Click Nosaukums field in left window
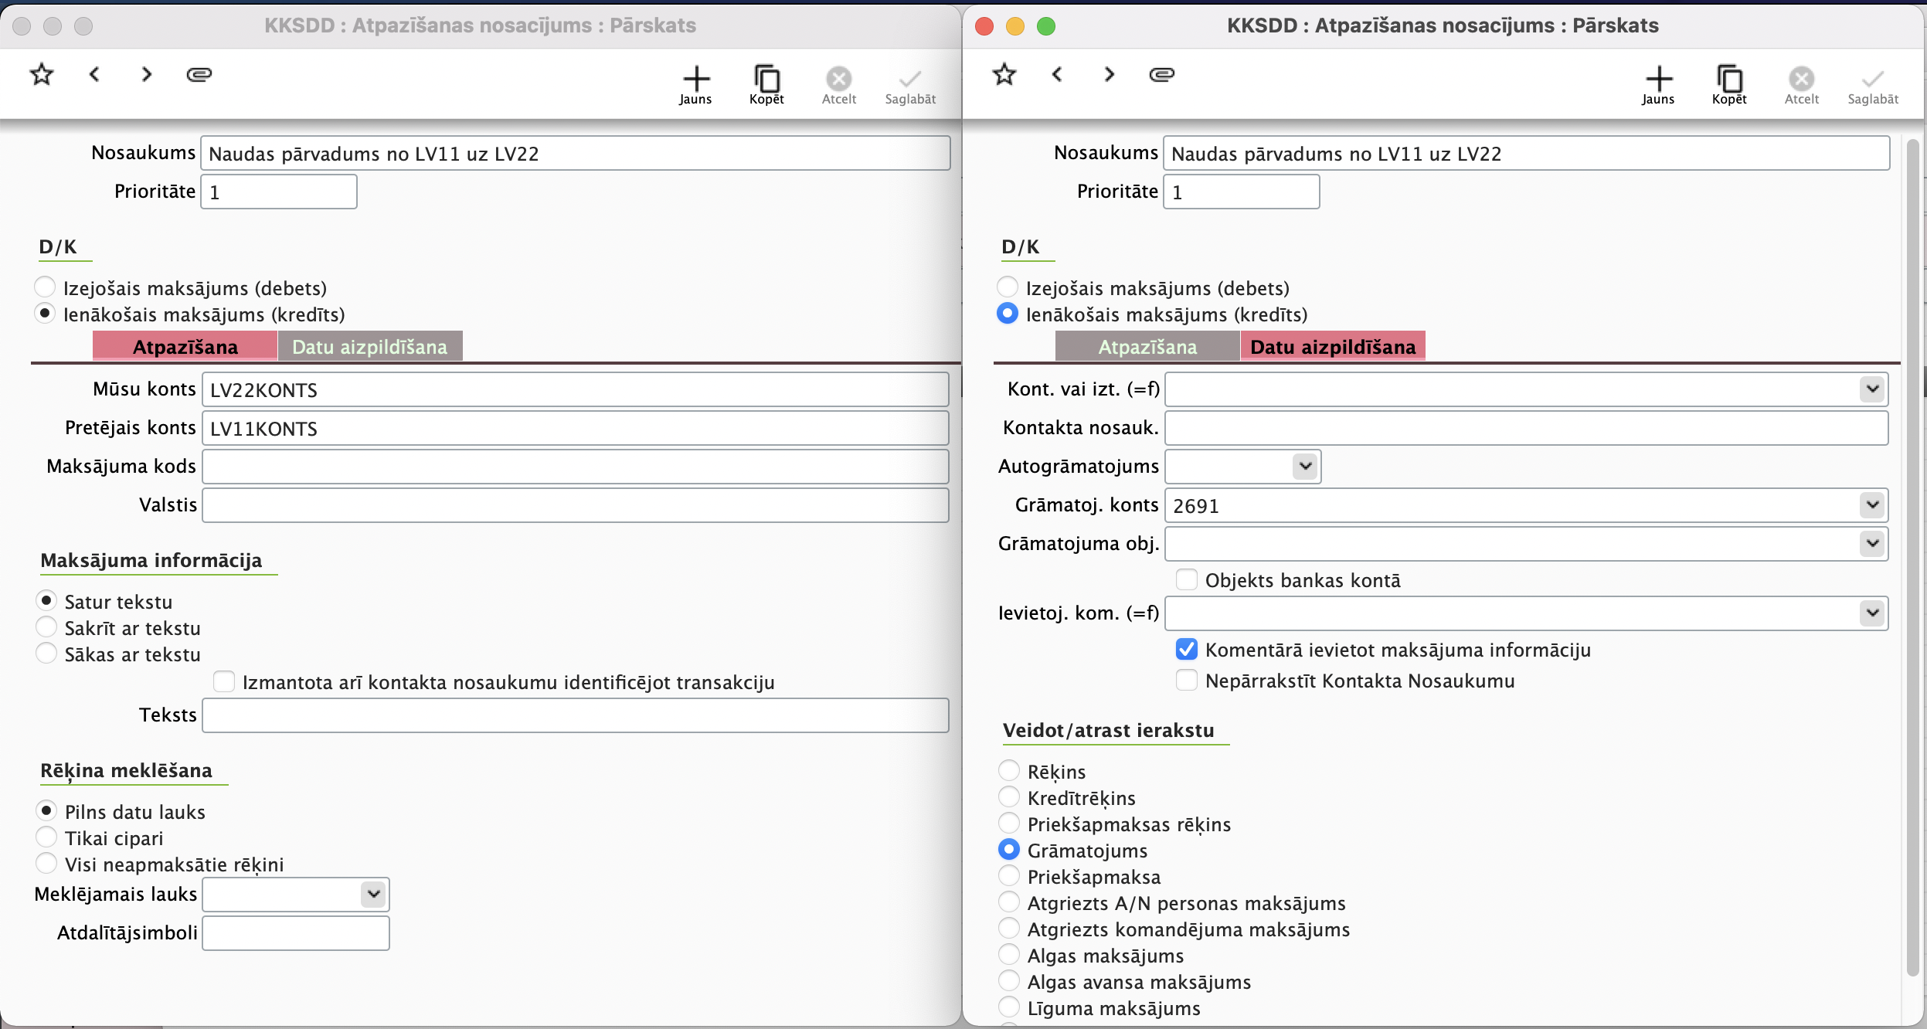This screenshot has height=1029, width=1927. (x=576, y=153)
